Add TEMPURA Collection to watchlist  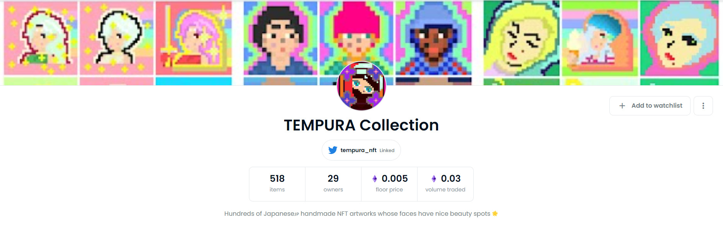click(650, 106)
